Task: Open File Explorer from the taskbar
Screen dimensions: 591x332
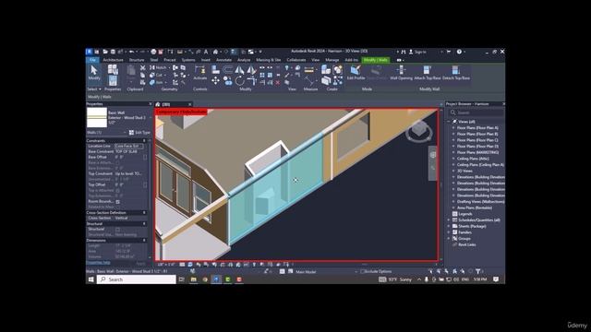Action: pyautogui.click(x=193, y=279)
